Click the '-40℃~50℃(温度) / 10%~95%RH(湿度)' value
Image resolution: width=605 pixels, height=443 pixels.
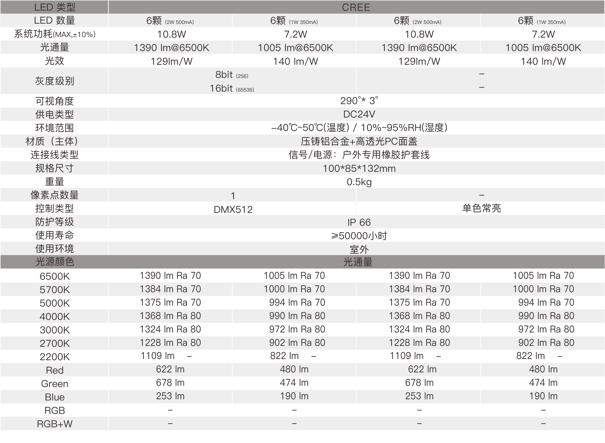[x=359, y=128]
